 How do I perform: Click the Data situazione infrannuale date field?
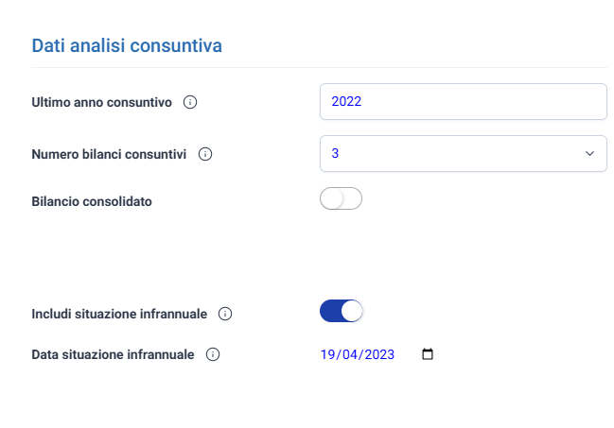coord(377,354)
